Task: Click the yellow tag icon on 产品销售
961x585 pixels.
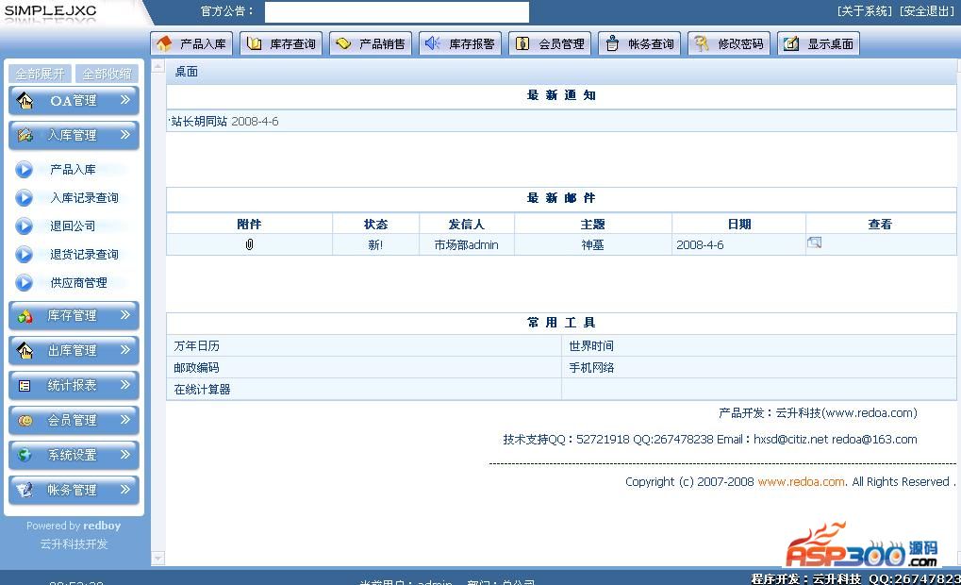Action: pyautogui.click(x=343, y=43)
